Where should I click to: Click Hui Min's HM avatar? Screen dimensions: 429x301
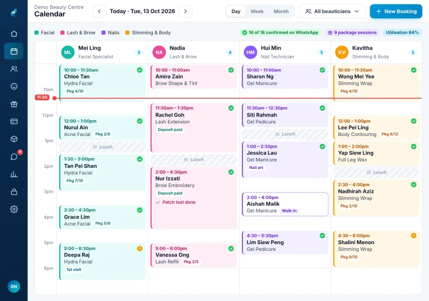click(x=250, y=52)
